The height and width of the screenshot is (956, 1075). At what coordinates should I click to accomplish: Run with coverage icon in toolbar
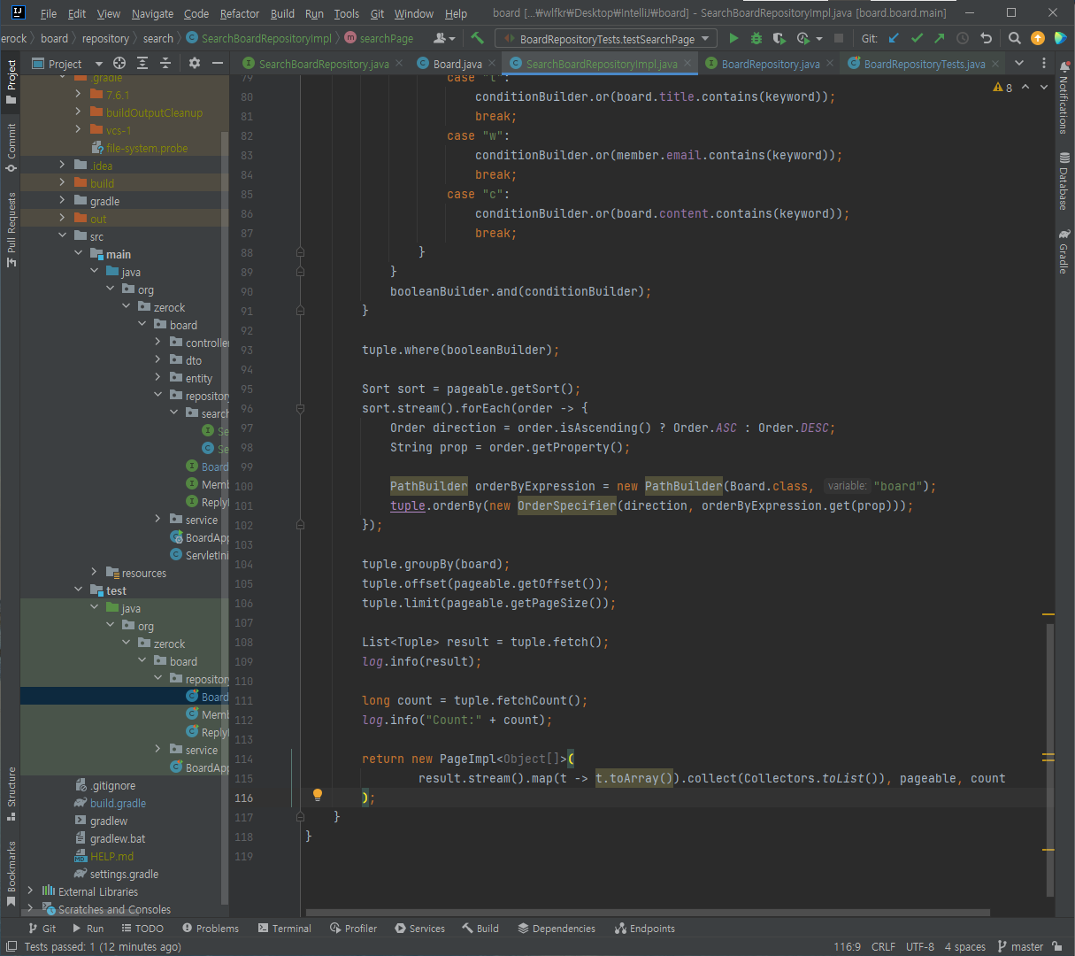pyautogui.click(x=779, y=38)
